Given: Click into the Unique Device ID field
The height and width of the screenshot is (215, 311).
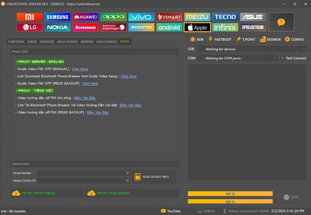Looking at the screenshot, I should click(80, 180).
